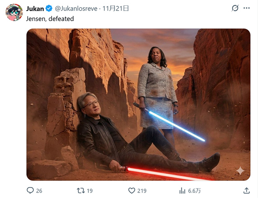Open the three-dot more options menu
This screenshot has height=198, width=258.
[x=247, y=8]
